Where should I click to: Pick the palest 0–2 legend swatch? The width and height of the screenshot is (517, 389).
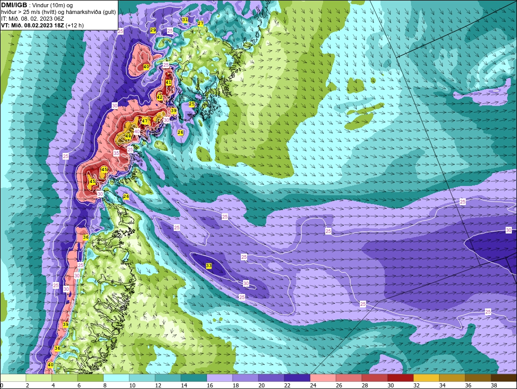(x=13, y=378)
